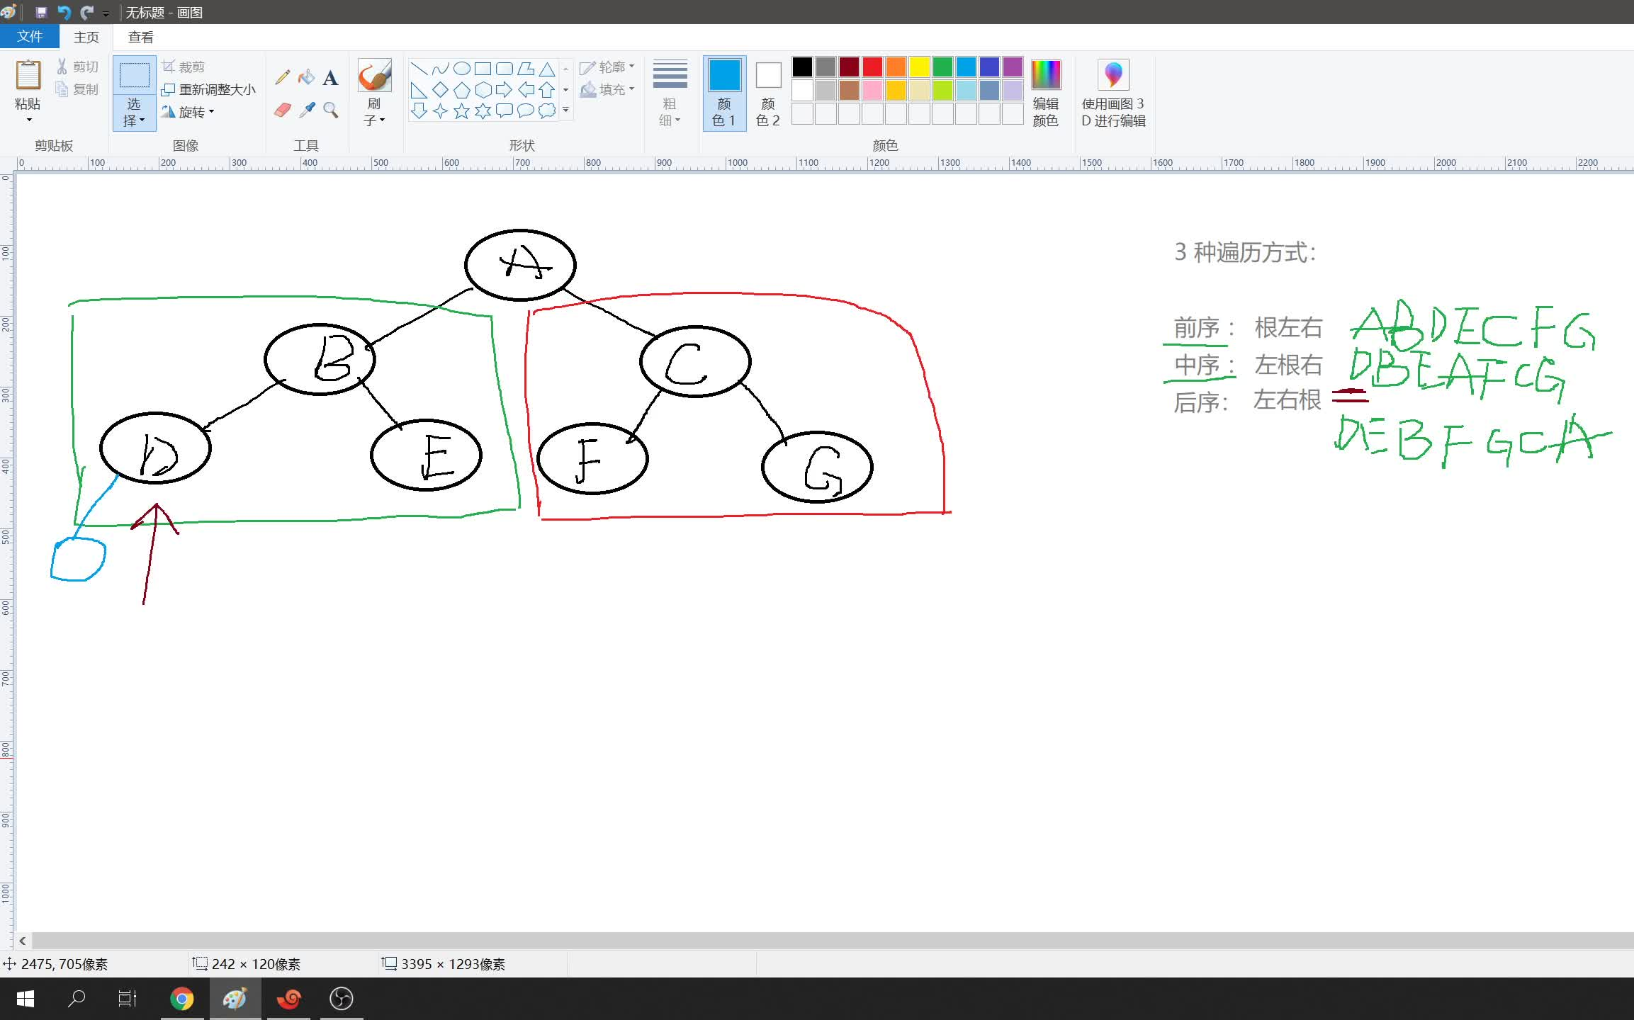Click the Edit colors button
Screen dimensions: 1634x1020
1045,93
